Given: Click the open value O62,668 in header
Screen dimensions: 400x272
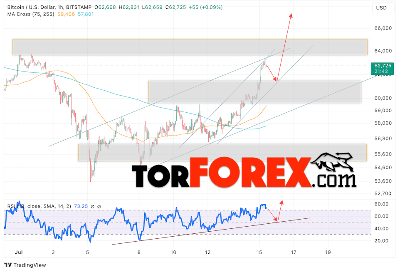Looking at the screenshot, I should (x=105, y=7).
